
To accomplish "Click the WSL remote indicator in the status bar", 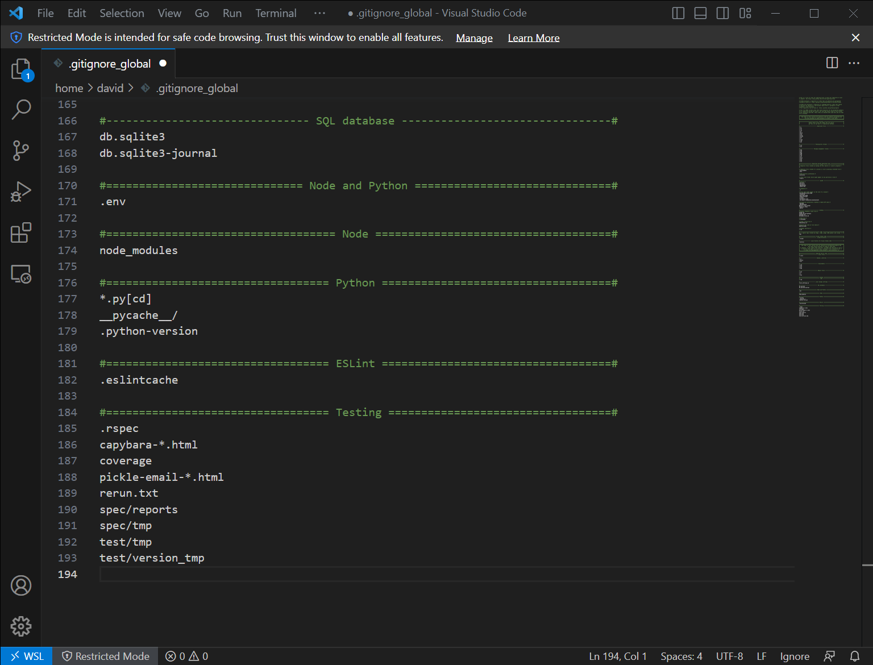I will (26, 655).
